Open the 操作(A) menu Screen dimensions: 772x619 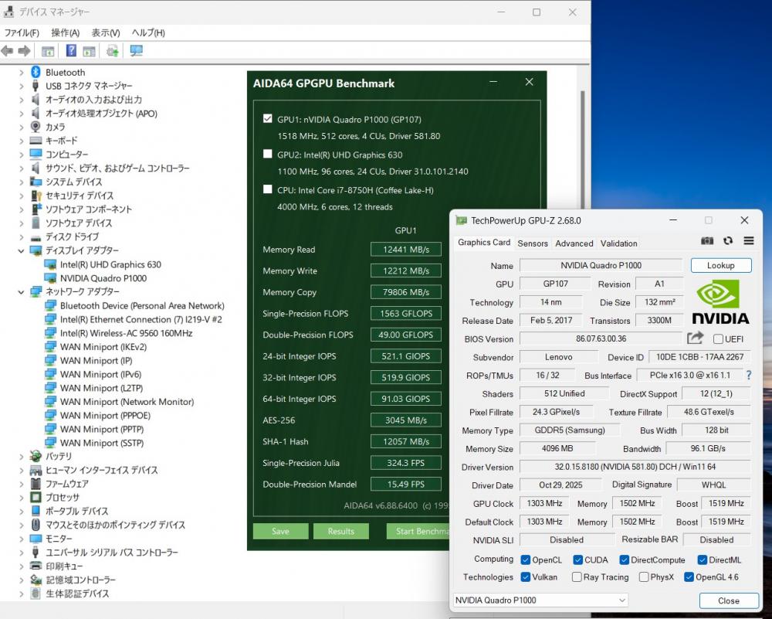[x=66, y=32]
